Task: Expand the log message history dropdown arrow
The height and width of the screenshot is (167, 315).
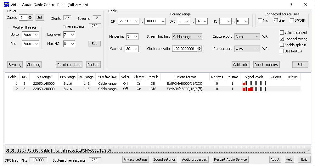Action: click(308, 150)
